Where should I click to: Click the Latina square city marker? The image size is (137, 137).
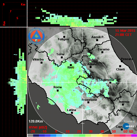[x=72, y=113]
